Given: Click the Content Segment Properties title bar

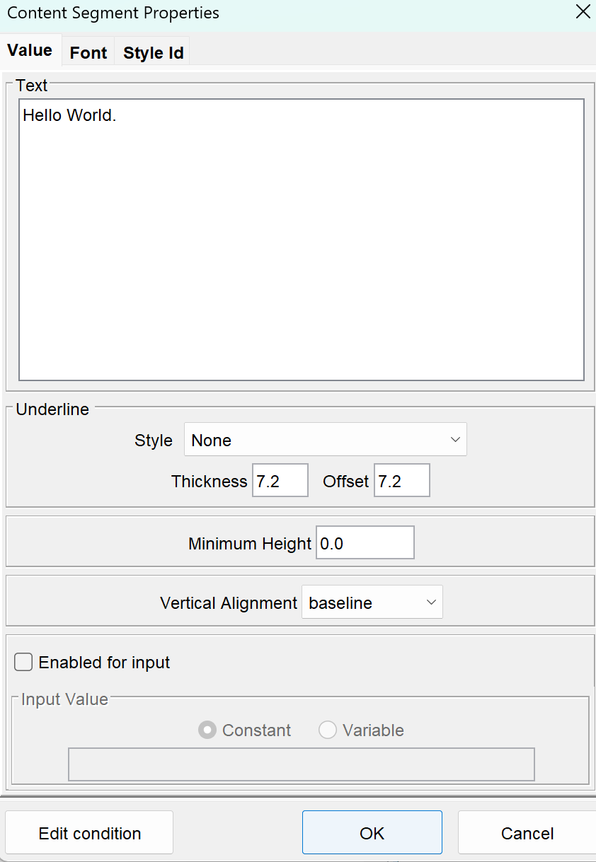Looking at the screenshot, I should point(283,13).
